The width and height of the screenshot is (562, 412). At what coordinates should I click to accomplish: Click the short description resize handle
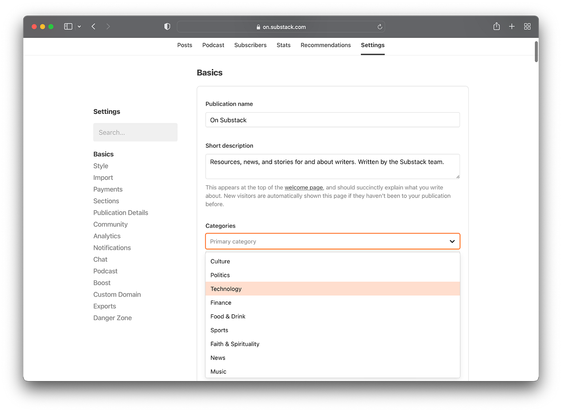pyautogui.click(x=457, y=176)
